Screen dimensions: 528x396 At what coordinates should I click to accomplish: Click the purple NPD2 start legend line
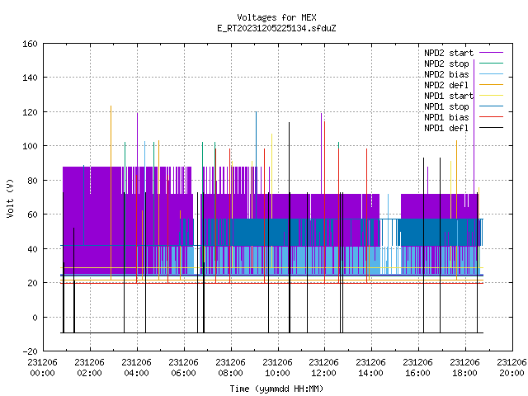[x=491, y=53]
